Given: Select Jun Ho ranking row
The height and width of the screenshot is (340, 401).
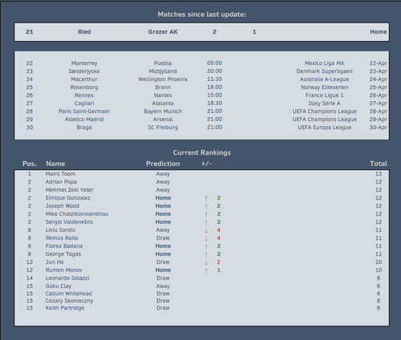Looking at the screenshot, I should click(x=202, y=262).
